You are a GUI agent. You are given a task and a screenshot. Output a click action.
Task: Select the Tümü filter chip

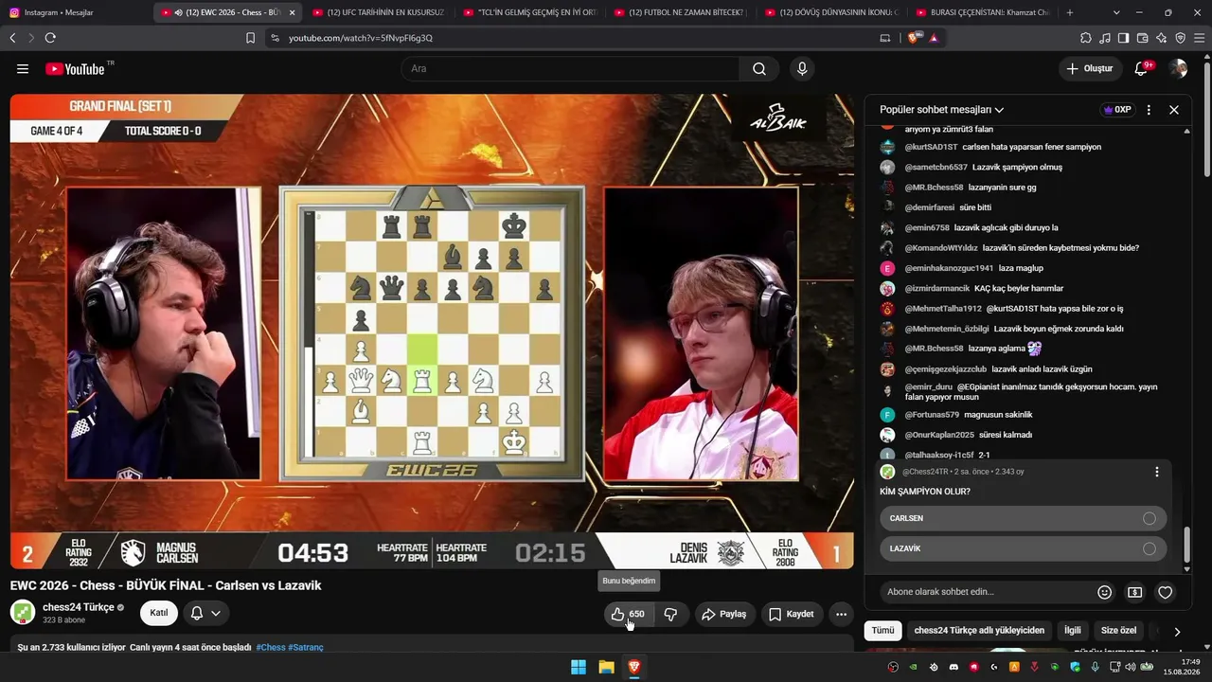coord(882,631)
